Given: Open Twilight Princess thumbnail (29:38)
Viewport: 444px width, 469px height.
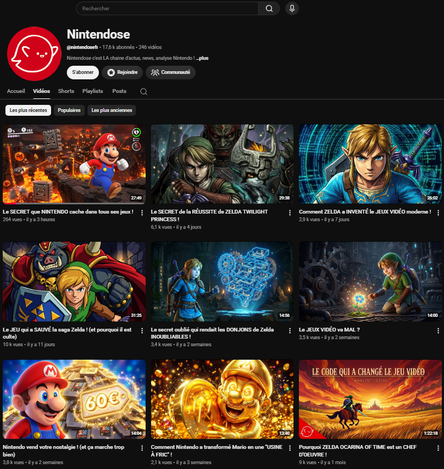Looking at the screenshot, I should point(222,164).
